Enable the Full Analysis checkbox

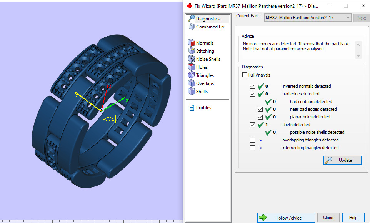pyautogui.click(x=245, y=75)
